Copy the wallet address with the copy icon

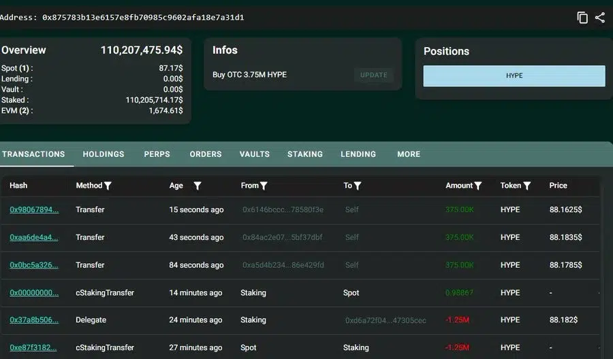pyautogui.click(x=582, y=18)
